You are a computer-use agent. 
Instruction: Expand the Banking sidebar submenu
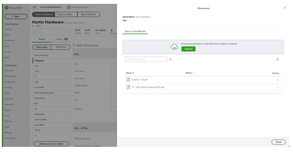[x=27, y=88]
